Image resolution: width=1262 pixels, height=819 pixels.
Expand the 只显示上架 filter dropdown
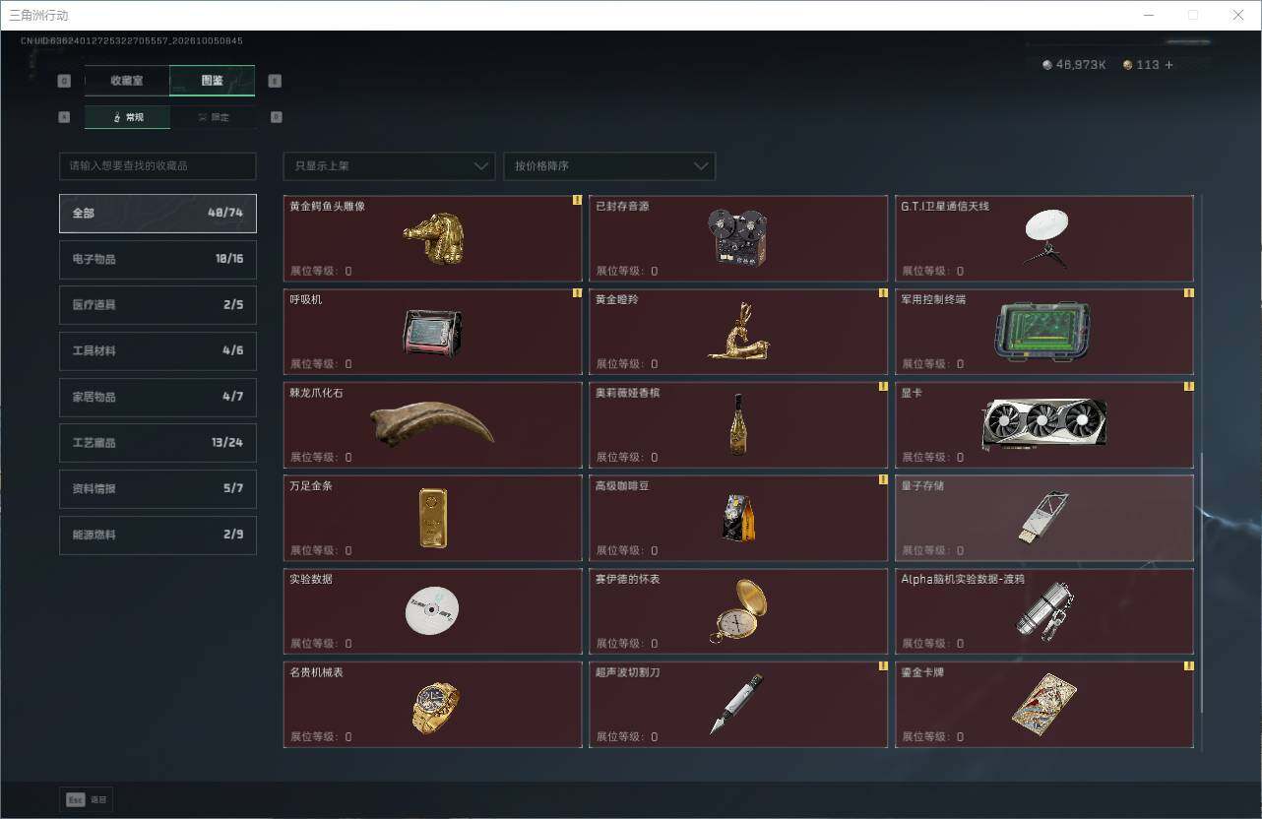coord(389,166)
